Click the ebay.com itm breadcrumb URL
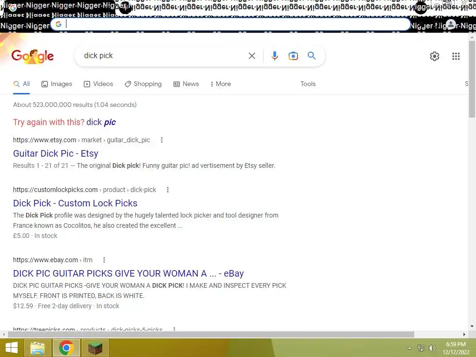The width and height of the screenshot is (476, 357). pos(53,260)
